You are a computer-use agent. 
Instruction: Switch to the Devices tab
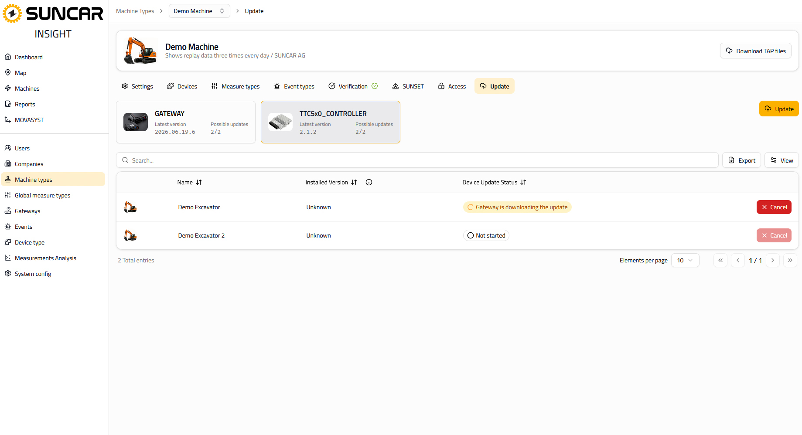coord(182,86)
